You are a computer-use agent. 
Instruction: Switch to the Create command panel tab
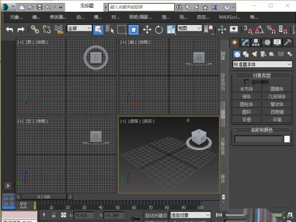[x=234, y=43]
